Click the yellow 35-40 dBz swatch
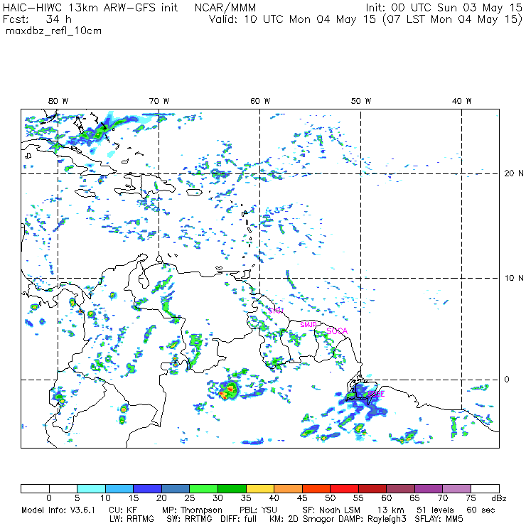526x526 pixels. point(260,488)
